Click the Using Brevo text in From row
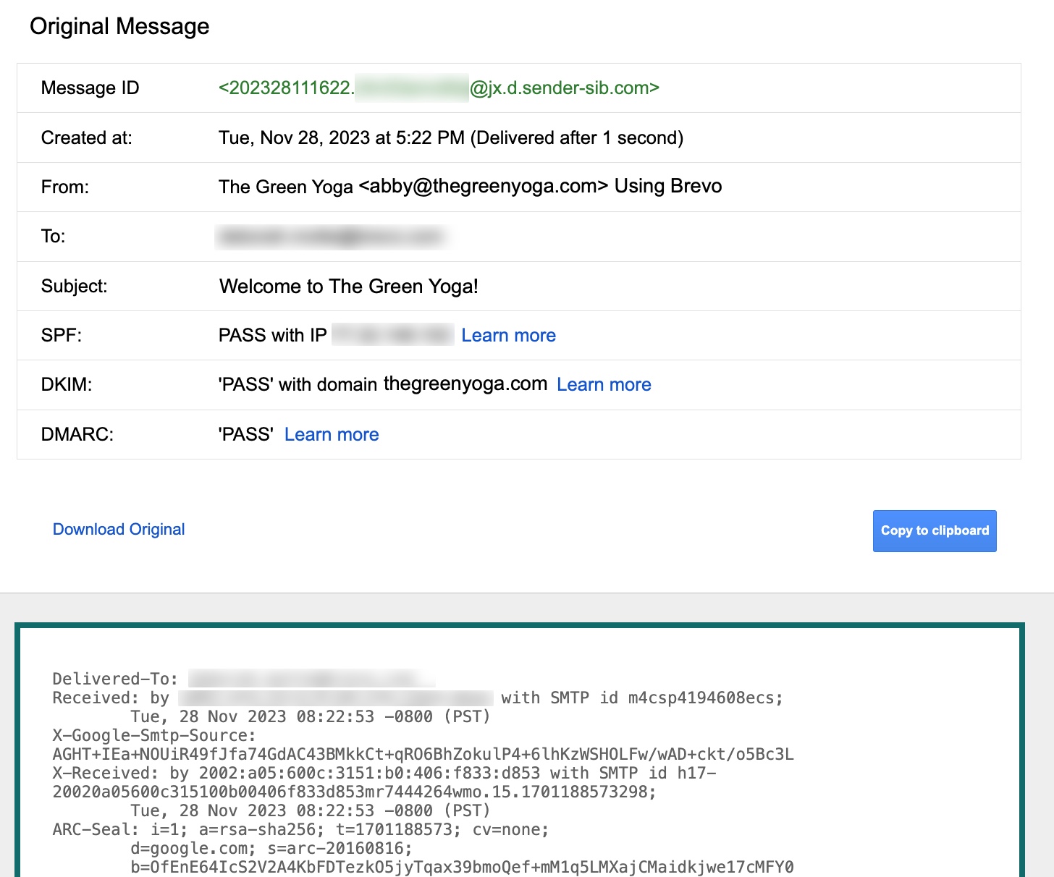1054x877 pixels. pyautogui.click(x=667, y=186)
